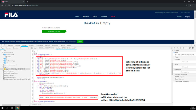Toggle the device toolbar icon
The image size is (196, 110).
point(5,45)
